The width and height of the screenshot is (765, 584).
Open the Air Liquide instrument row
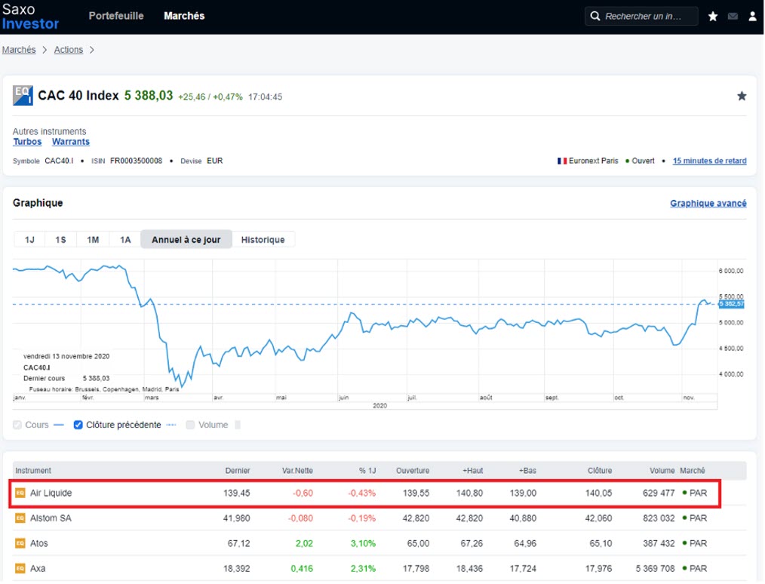point(365,493)
